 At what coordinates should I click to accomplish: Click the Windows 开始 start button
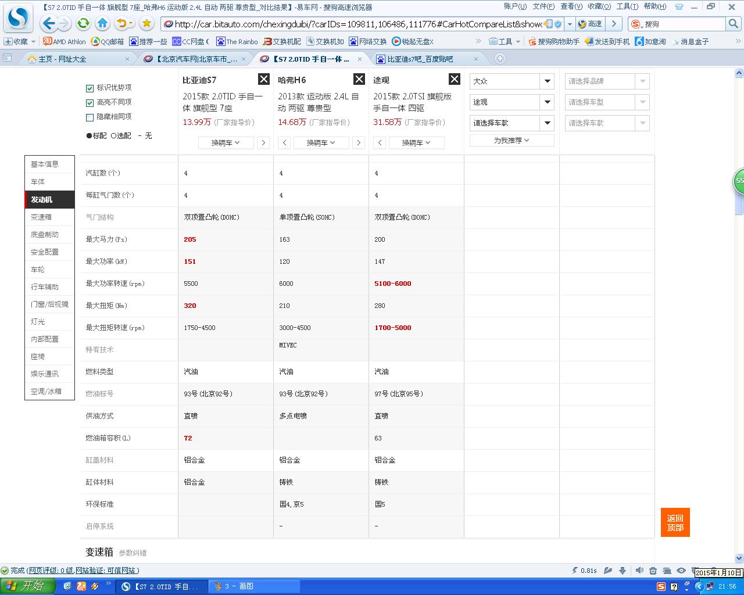[27, 586]
